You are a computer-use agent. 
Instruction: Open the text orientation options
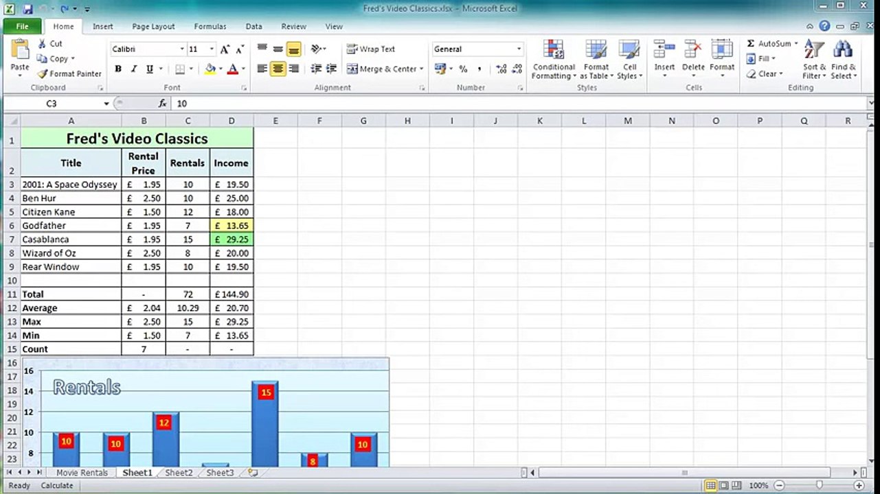(x=317, y=49)
